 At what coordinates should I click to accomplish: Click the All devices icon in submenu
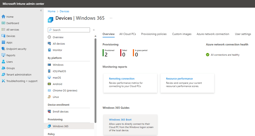(49, 43)
